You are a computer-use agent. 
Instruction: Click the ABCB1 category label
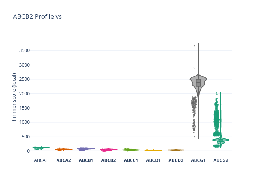point(86,160)
